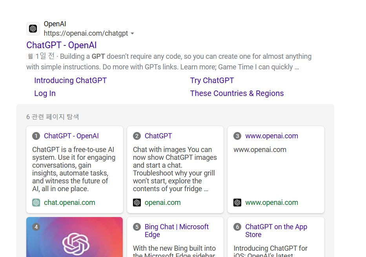Click the black www.openai.com description in card 3
Screen dimensions: 366x257
tap(260, 150)
